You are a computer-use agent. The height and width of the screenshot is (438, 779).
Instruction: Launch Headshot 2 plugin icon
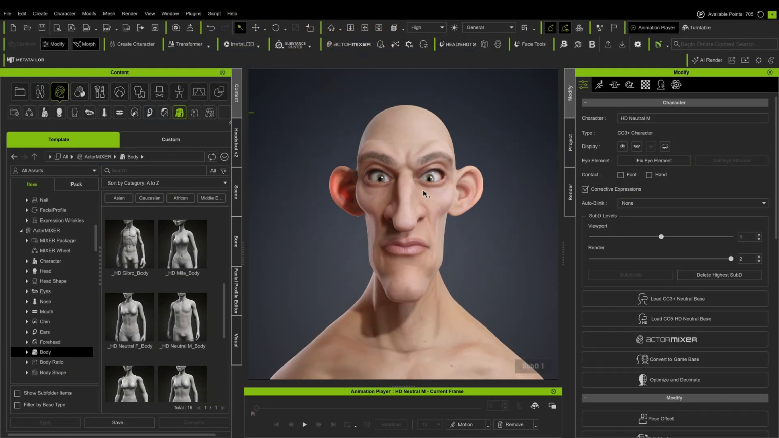coord(457,44)
